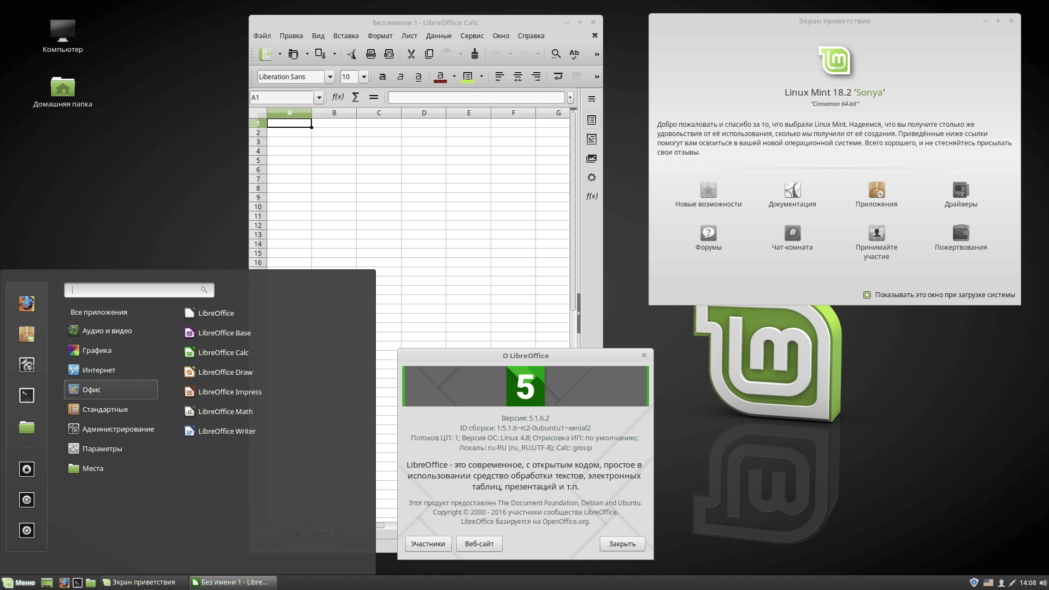Open Terminal from Mint menu favorites
Image resolution: width=1049 pixels, height=590 pixels.
(27, 396)
